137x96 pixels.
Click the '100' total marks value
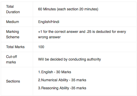(x=41, y=47)
